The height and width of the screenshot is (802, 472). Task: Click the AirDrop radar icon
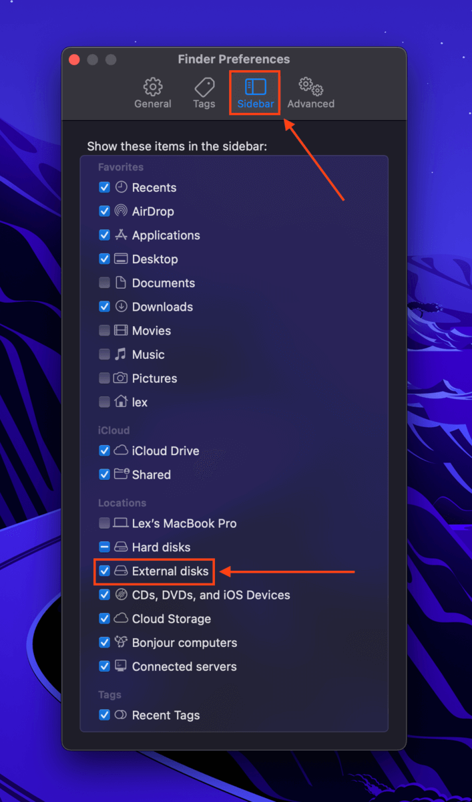[x=121, y=211]
